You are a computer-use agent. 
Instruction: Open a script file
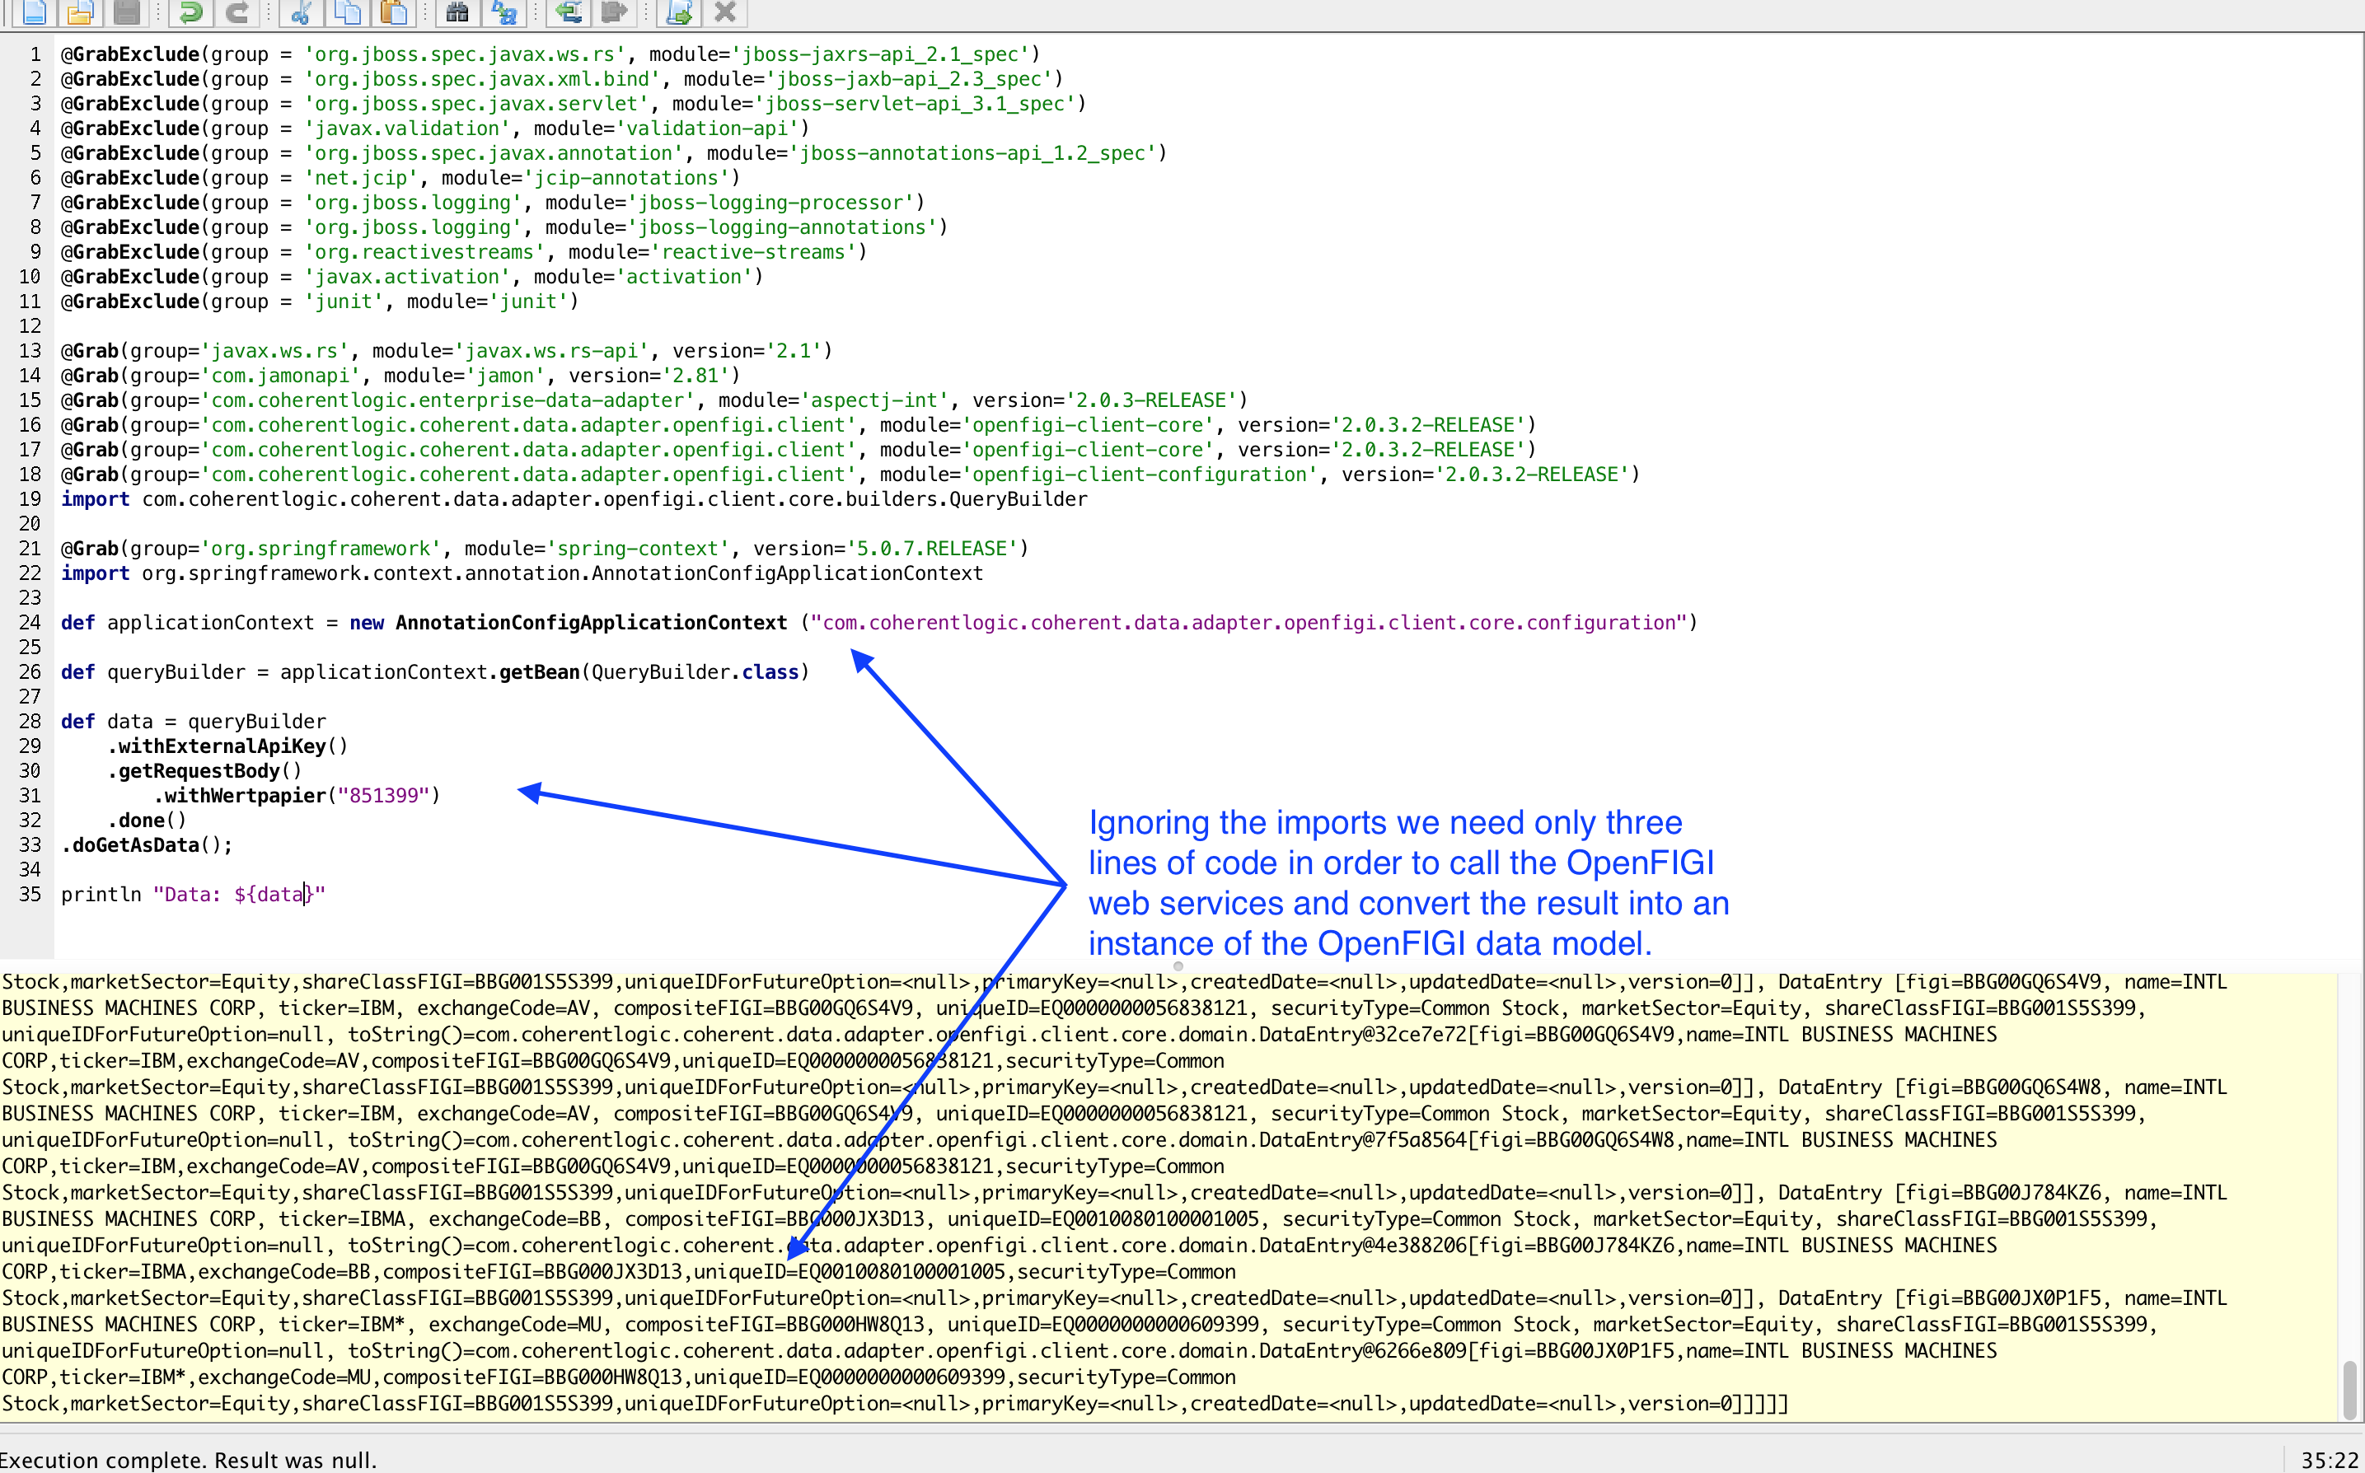81,12
